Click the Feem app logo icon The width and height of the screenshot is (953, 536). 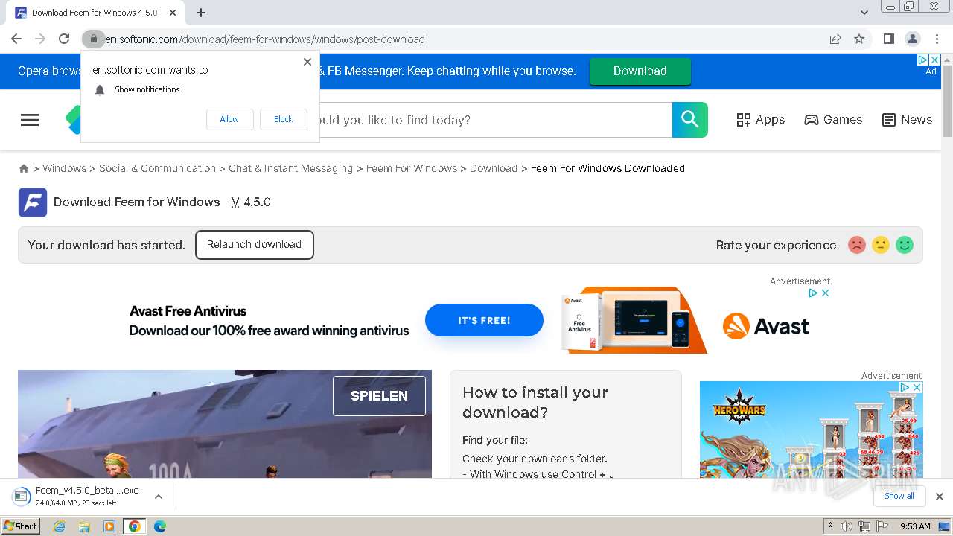(x=33, y=202)
